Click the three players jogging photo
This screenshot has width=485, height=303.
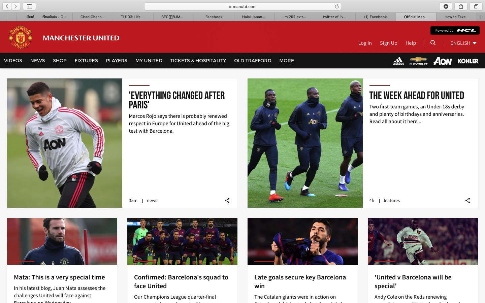[x=305, y=143]
